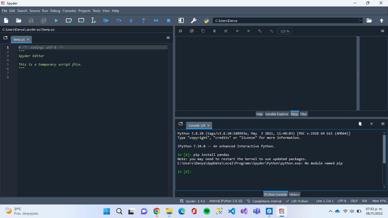Run the file with the green play icon
The height and width of the screenshot is (218, 388).
click(x=56, y=20)
